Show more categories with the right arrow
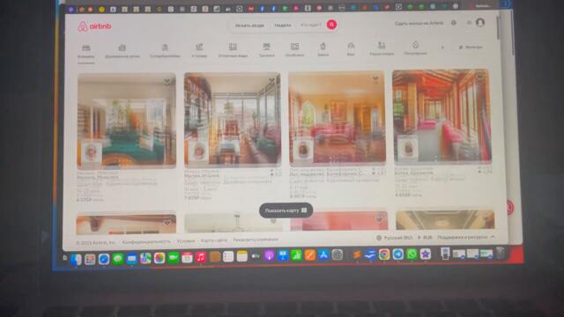Screen dimensions: 564x317 (x=442, y=47)
